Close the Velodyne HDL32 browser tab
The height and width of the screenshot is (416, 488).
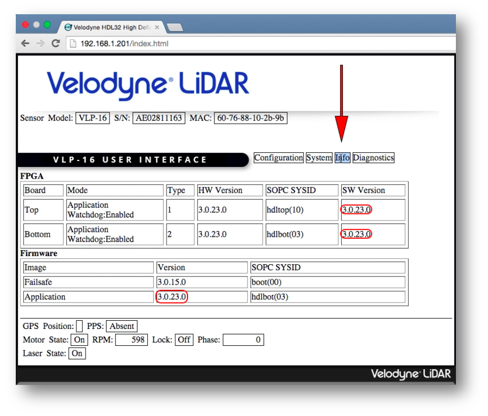pyautogui.click(x=157, y=27)
